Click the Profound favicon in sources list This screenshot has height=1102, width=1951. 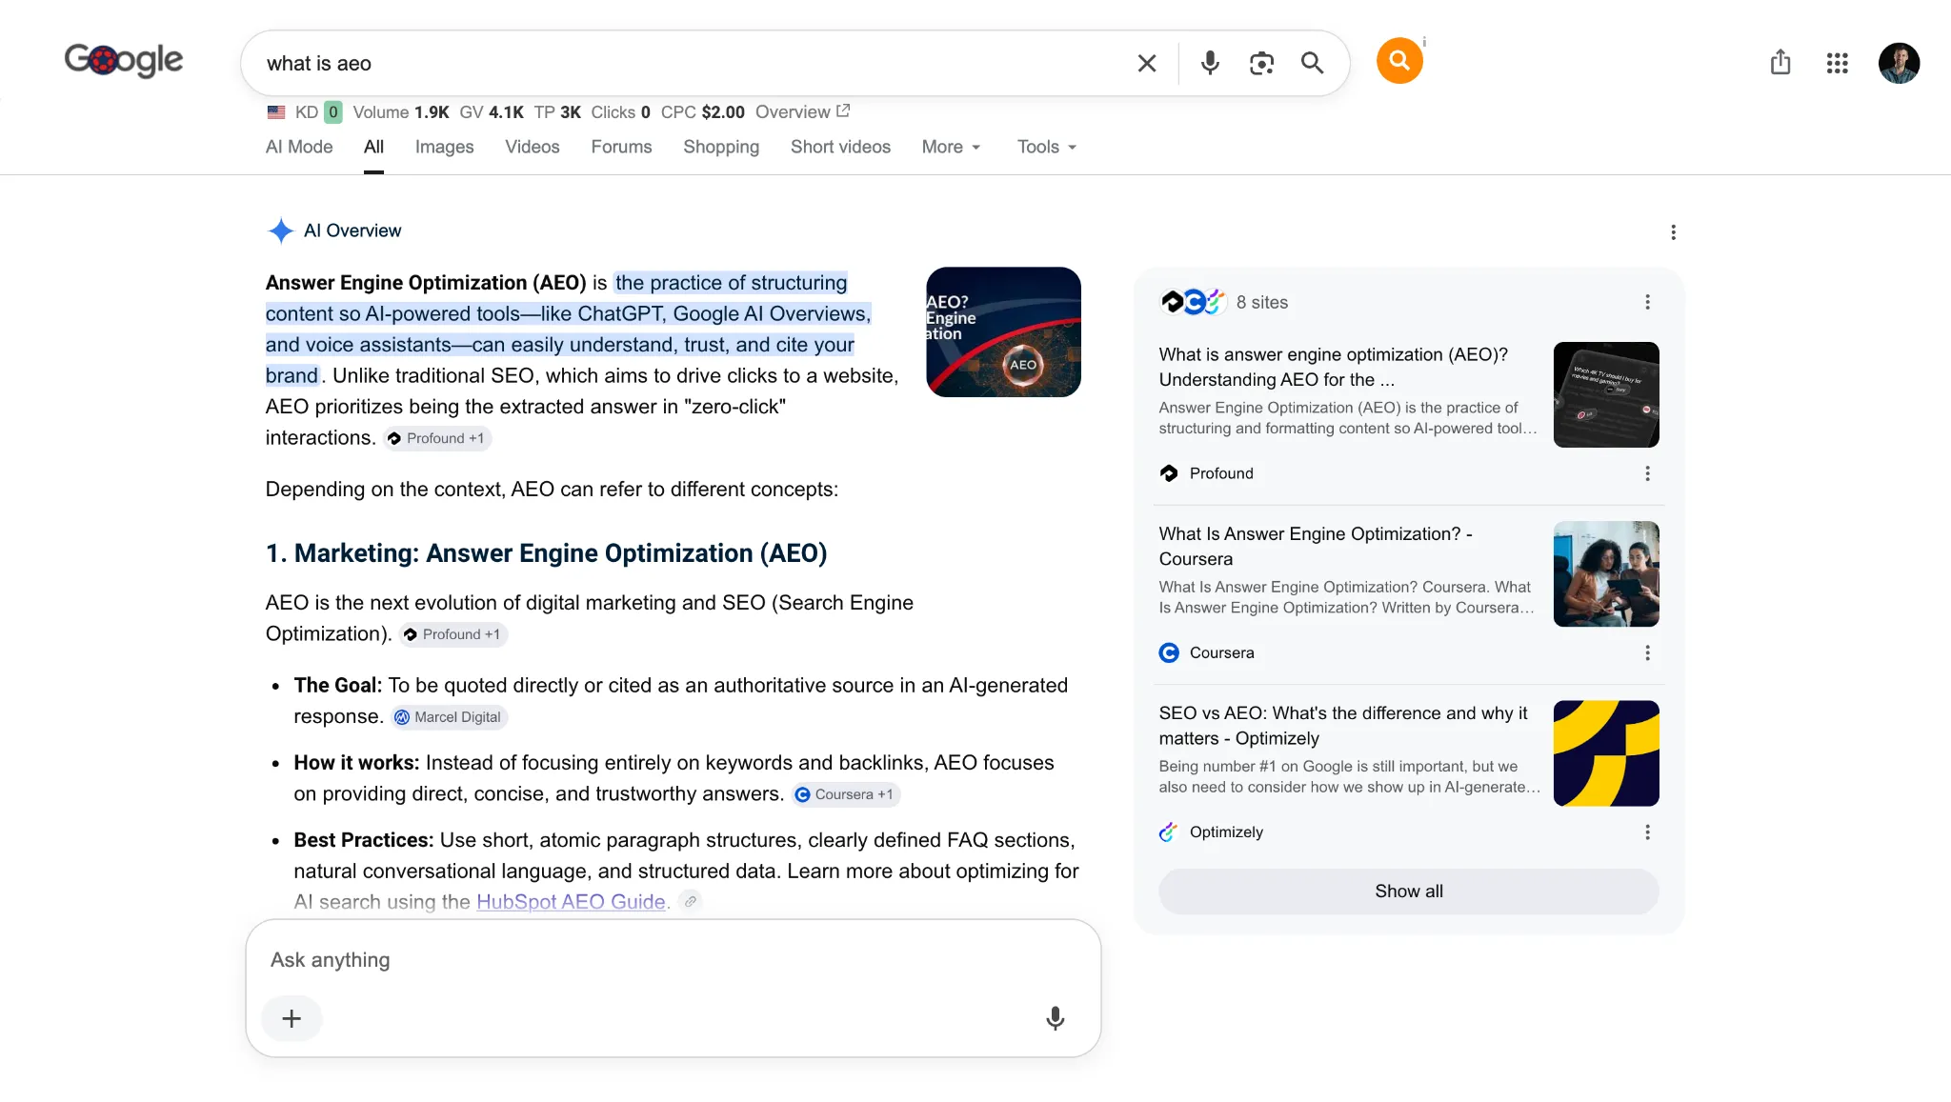click(x=1169, y=473)
